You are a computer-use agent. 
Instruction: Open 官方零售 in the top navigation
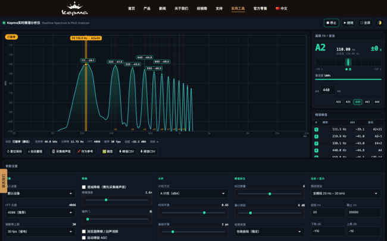point(260,8)
